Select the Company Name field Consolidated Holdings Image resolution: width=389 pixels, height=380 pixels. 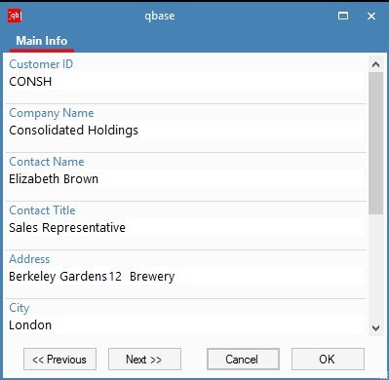[186, 131]
